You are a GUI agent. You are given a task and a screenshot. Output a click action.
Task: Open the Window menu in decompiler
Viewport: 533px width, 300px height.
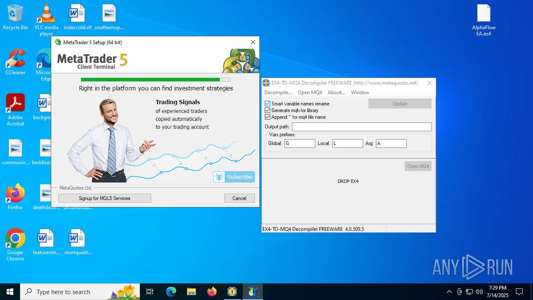[360, 92]
